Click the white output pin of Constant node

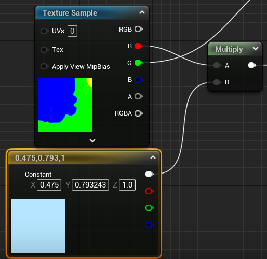tap(150, 174)
